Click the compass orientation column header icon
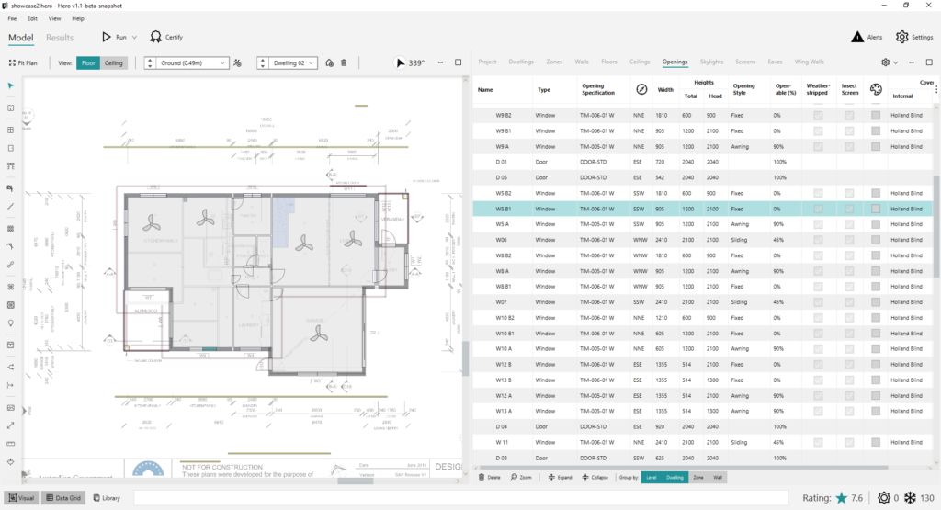The height and width of the screenshot is (510, 941). click(x=641, y=89)
